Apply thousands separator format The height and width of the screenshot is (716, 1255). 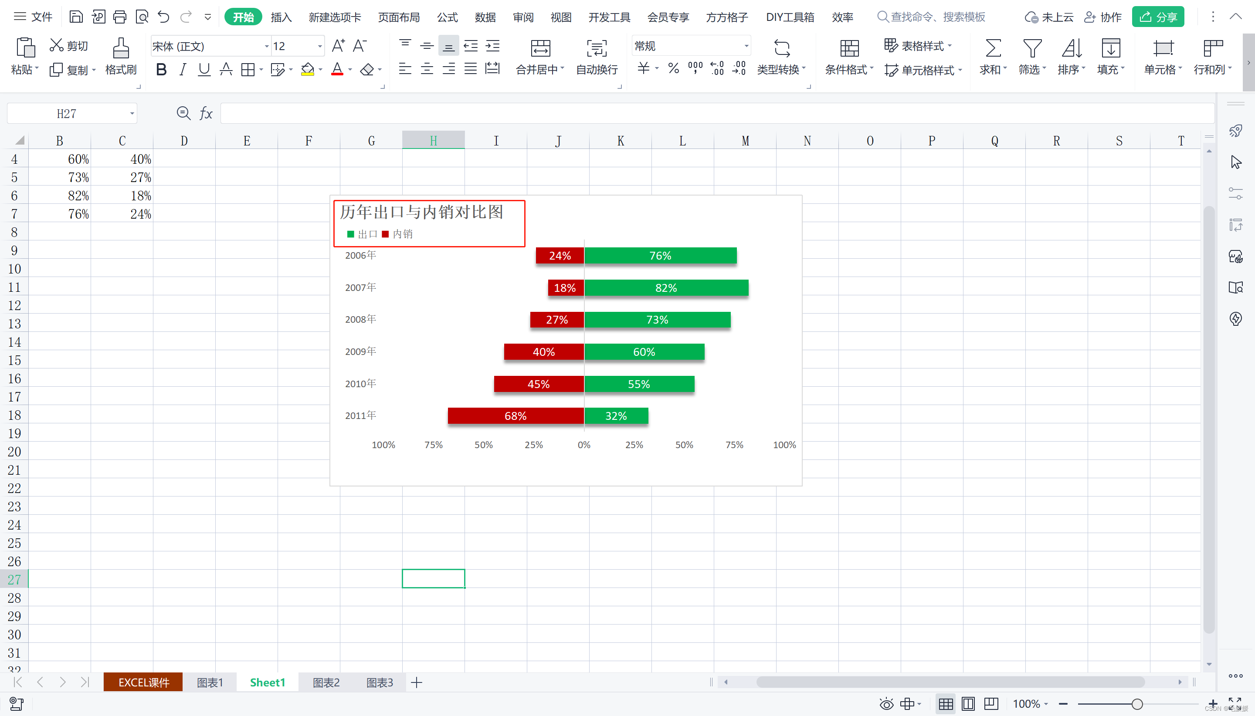click(695, 68)
